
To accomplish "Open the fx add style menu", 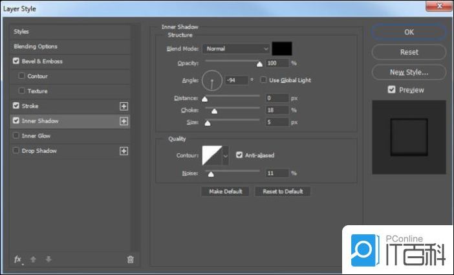I will (x=18, y=259).
